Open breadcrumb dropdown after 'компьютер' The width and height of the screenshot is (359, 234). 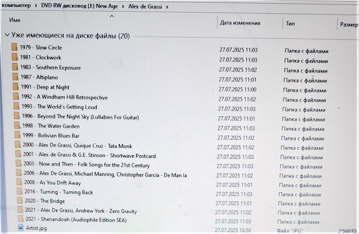click(36, 6)
